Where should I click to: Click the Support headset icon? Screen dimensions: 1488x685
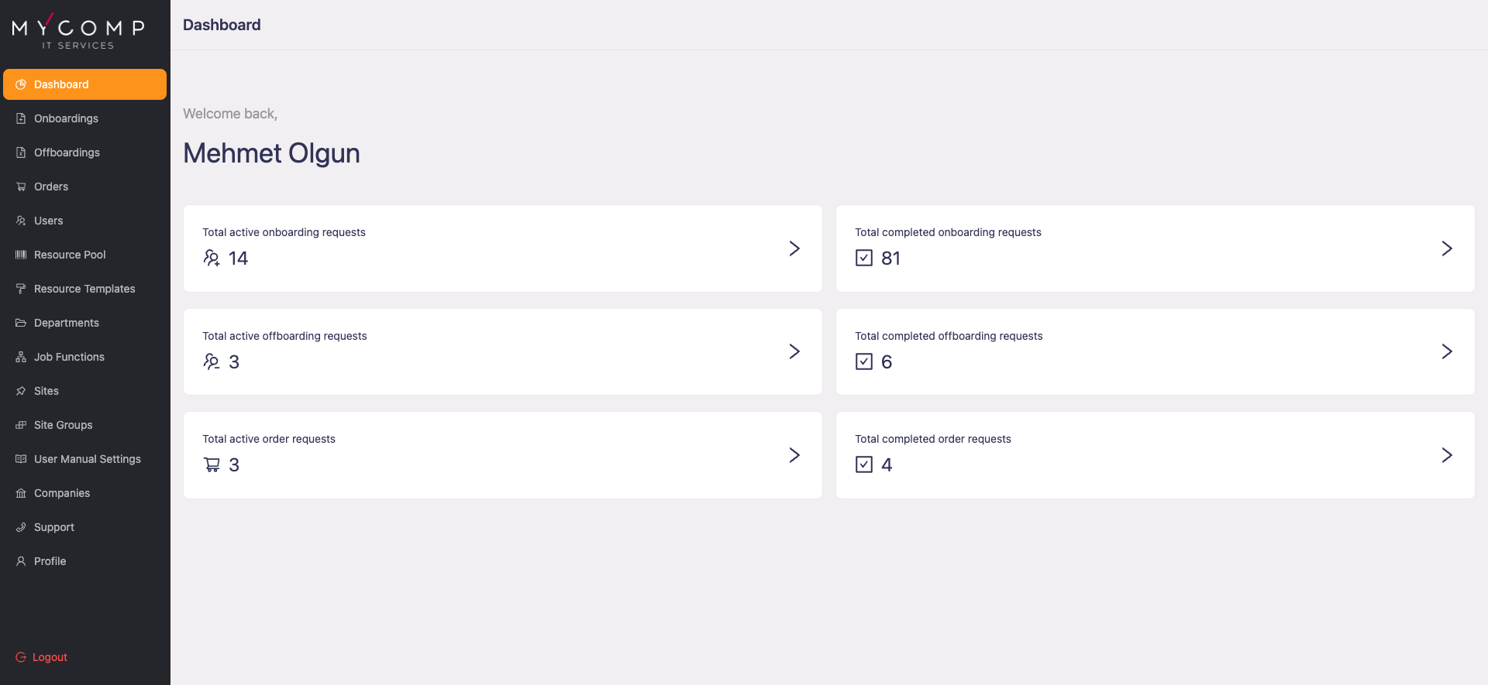coord(21,527)
